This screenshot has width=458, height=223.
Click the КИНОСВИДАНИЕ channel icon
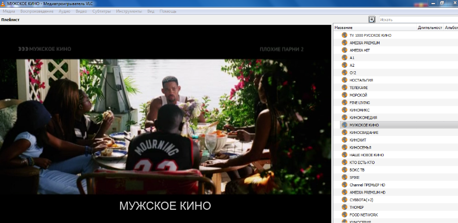coord(345,132)
